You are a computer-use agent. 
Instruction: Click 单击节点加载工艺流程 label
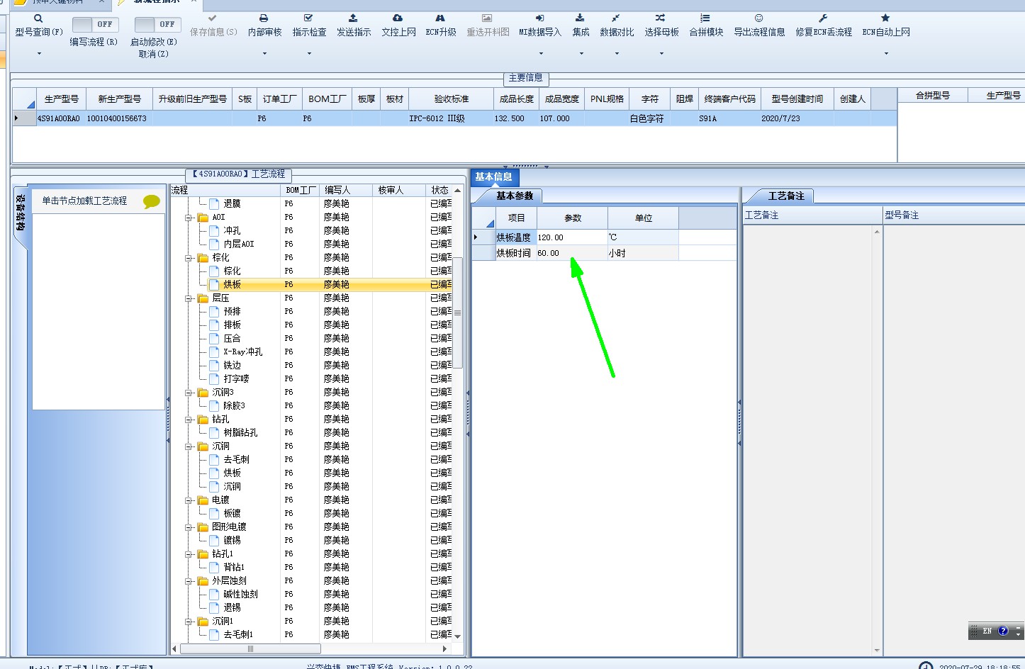pos(84,201)
